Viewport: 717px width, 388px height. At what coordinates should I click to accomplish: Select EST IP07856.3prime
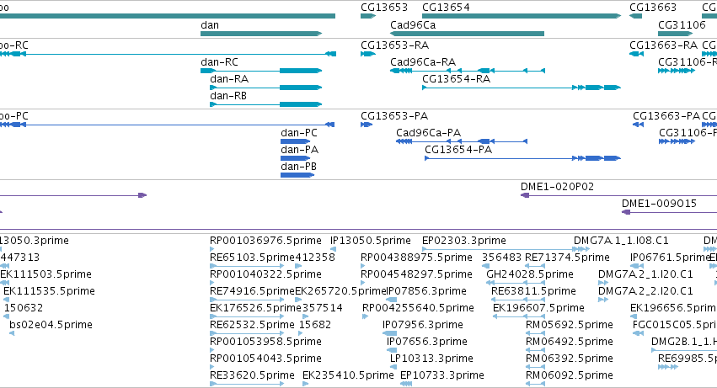pos(426,291)
